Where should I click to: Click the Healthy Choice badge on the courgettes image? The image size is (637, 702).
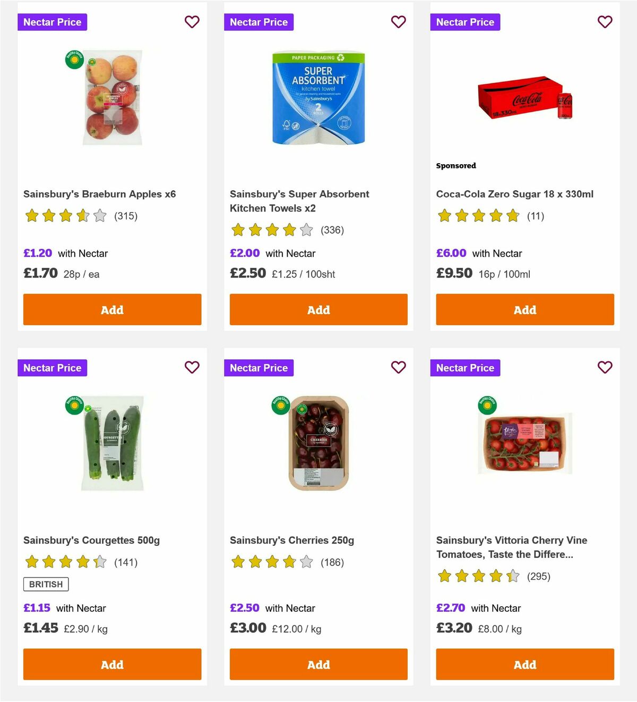pos(75,405)
